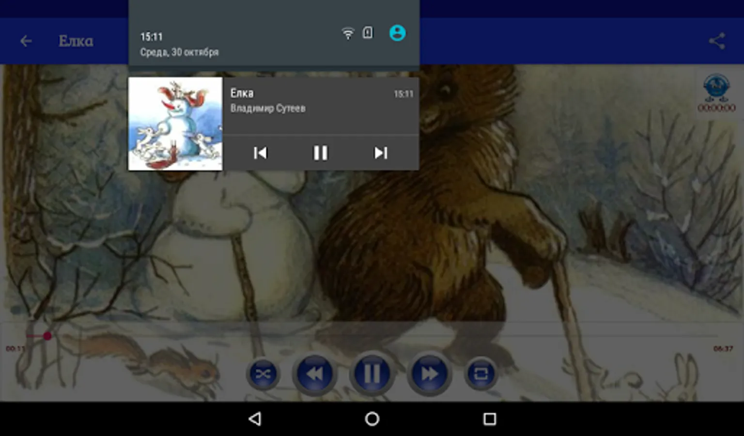This screenshot has width=744, height=436.
Task: Tap the notification timestamp 15:11
Action: tap(403, 94)
